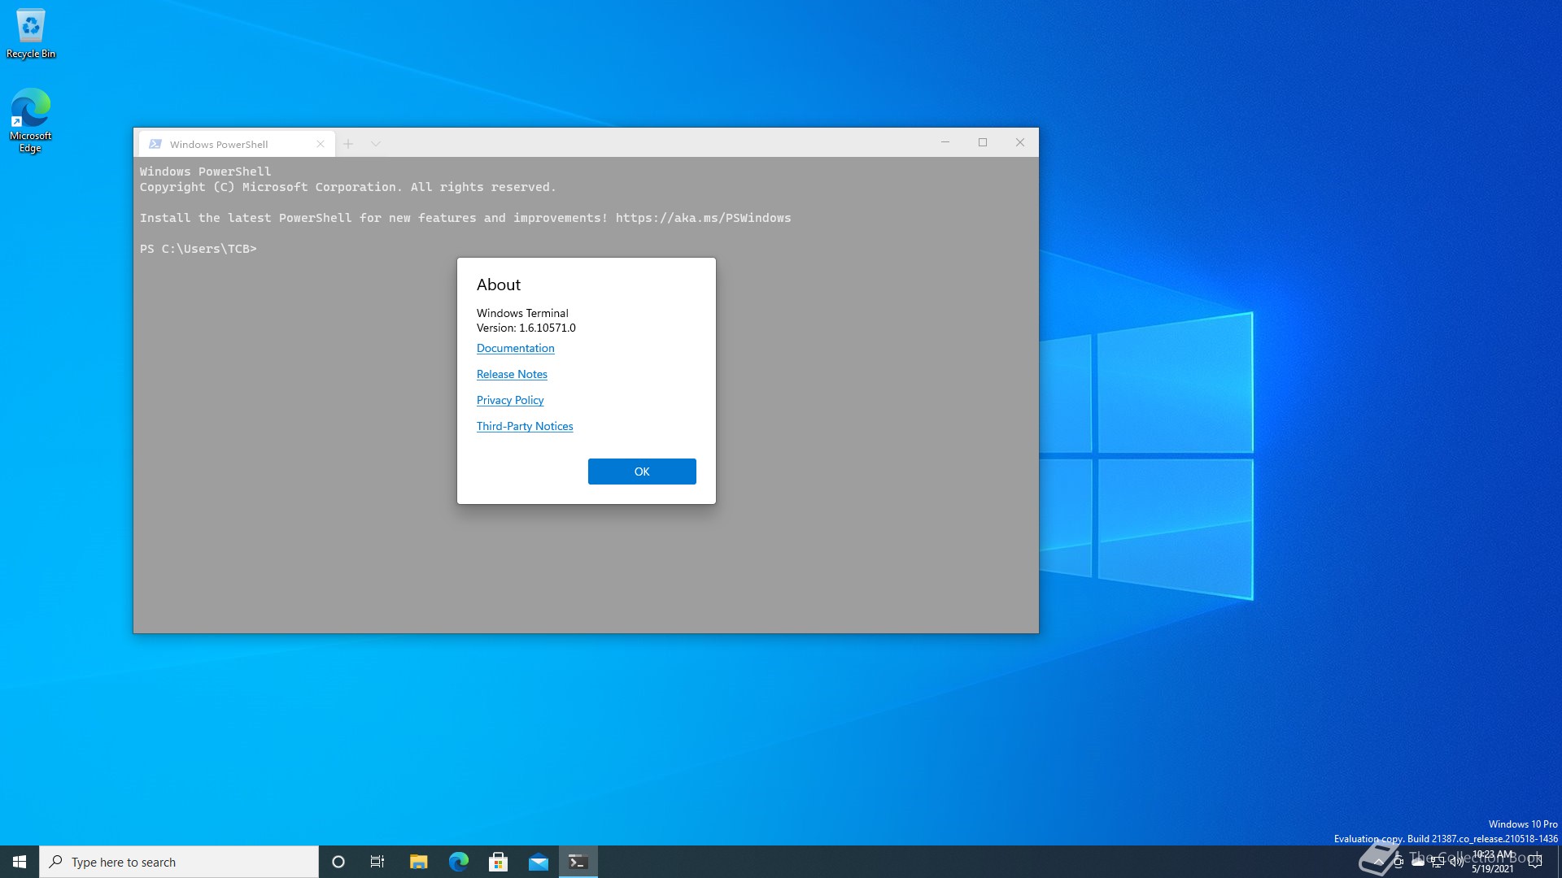This screenshot has height=878, width=1562.
Task: Open the volume speaker tray icon
Action: (x=1457, y=862)
